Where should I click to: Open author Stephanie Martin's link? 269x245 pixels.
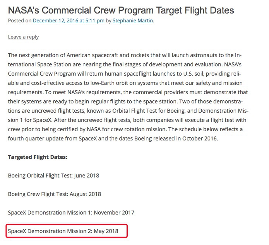(x=133, y=21)
